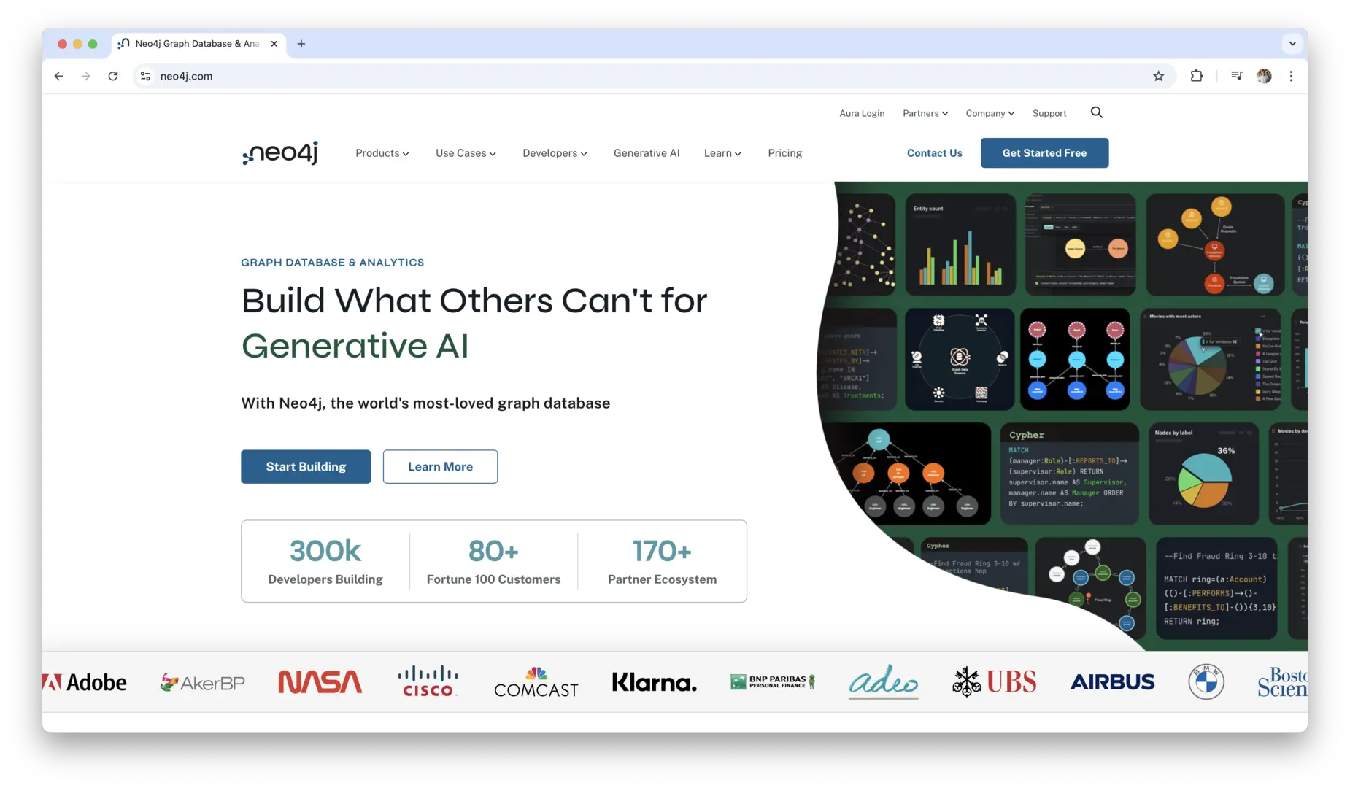Click the Find Fraud Ring query thumbnail
Viewport: 1350px width, 788px height.
[1217, 588]
